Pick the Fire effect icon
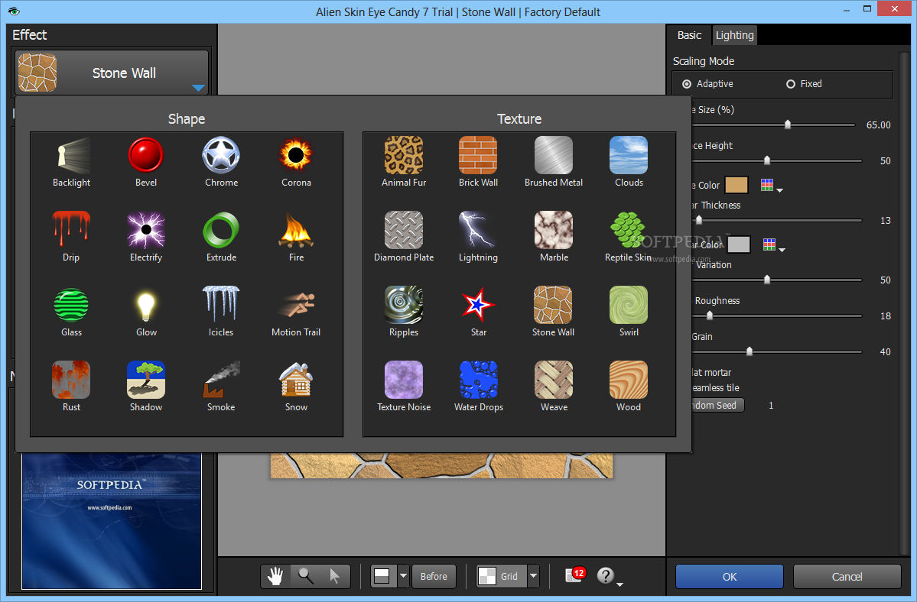917x602 pixels. pos(296,237)
